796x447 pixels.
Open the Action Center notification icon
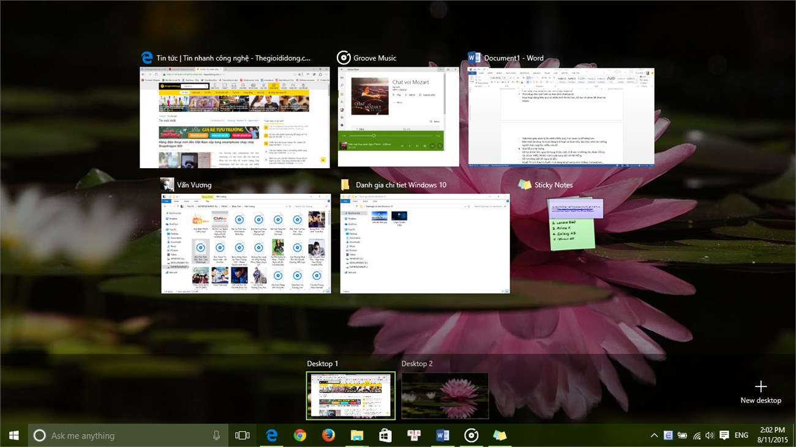725,435
